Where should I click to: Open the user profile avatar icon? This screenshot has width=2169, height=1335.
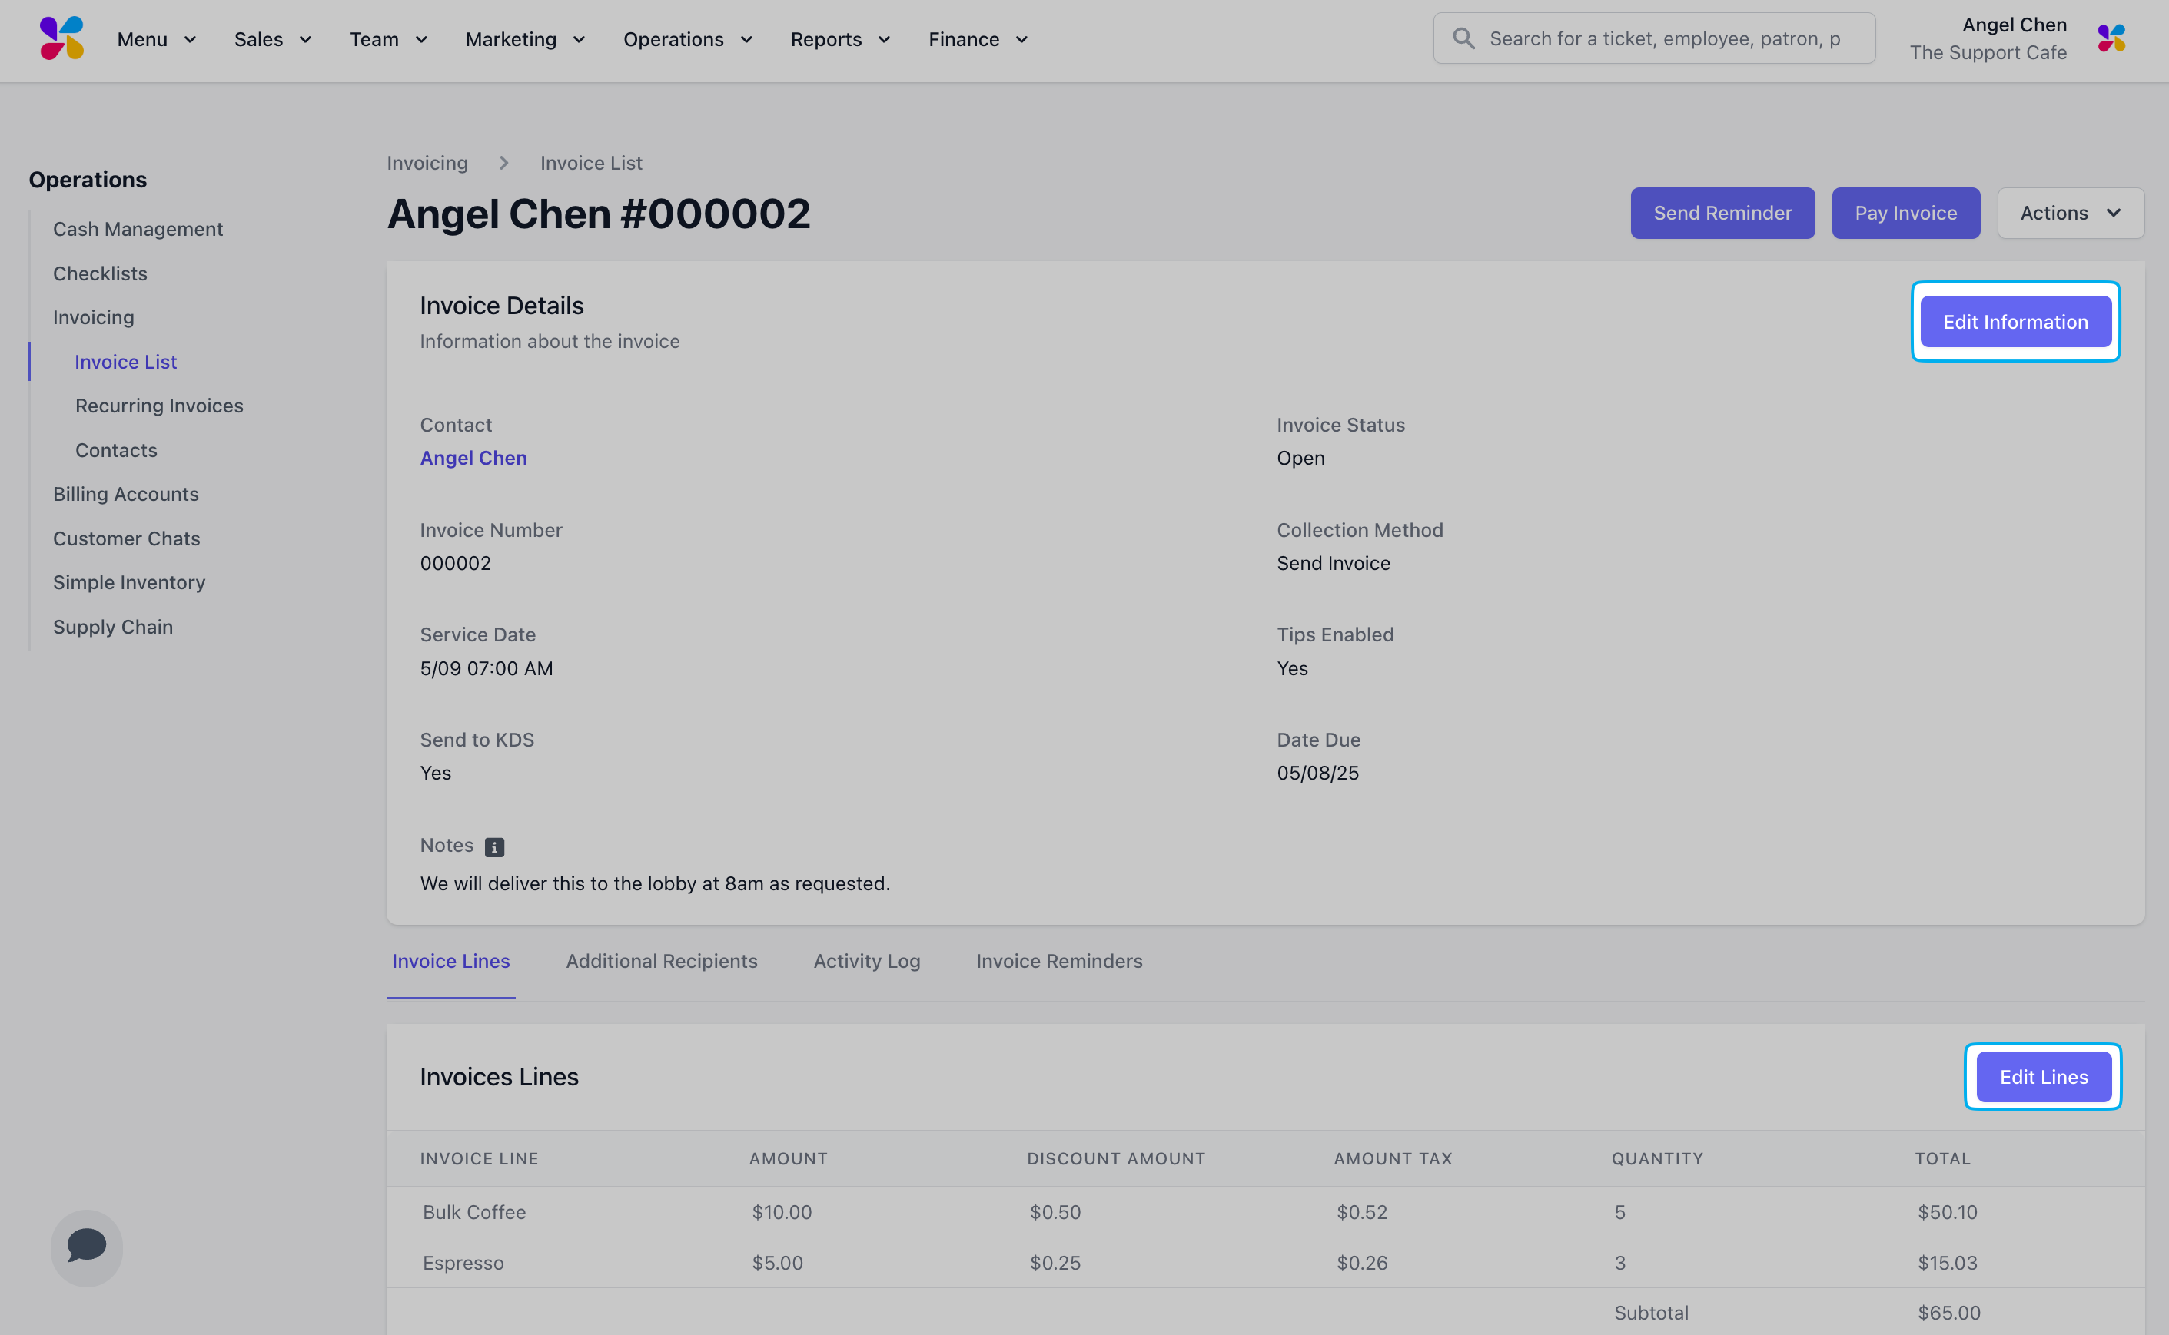(2111, 39)
